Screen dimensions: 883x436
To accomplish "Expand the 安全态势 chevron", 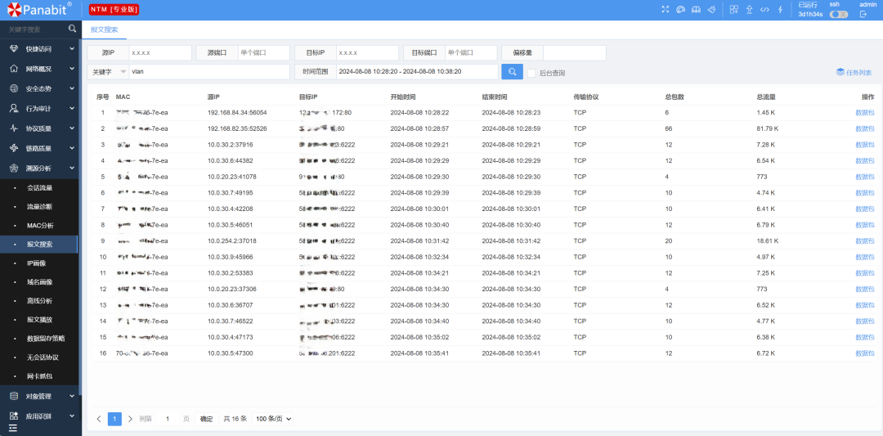I will coord(72,88).
